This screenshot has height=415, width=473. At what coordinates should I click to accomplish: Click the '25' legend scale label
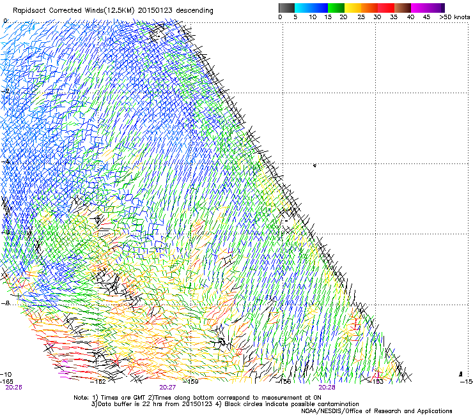tap(361, 17)
